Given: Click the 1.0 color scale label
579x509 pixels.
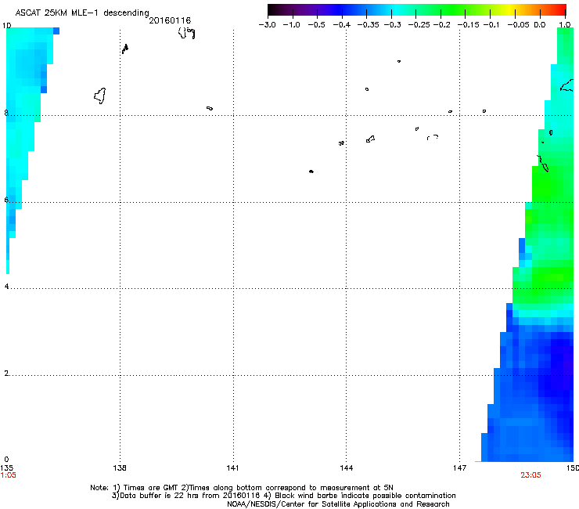Looking at the screenshot, I should pos(565,25).
